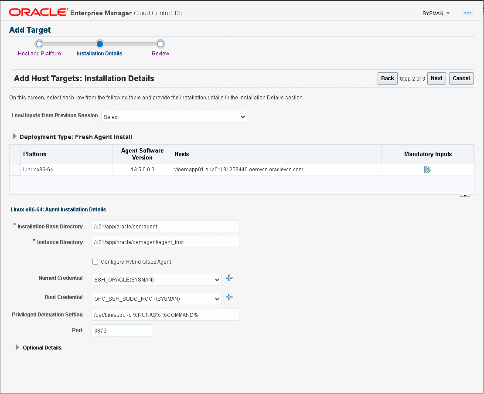Open Load Inputs from Previous Session dropdown

tap(174, 116)
